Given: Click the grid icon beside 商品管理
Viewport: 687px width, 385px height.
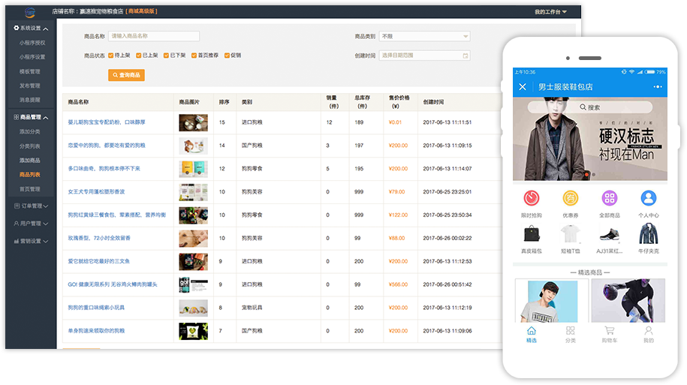Looking at the screenshot, I should [x=17, y=117].
